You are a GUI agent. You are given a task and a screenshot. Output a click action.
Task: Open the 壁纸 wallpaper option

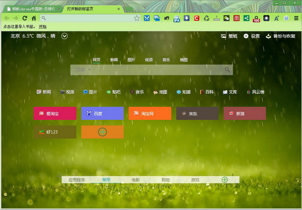[x=229, y=36]
